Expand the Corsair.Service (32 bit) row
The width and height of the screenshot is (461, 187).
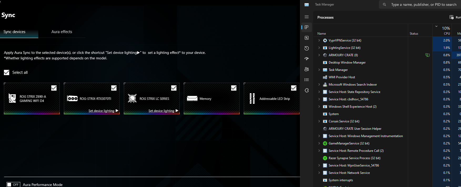click(x=319, y=121)
